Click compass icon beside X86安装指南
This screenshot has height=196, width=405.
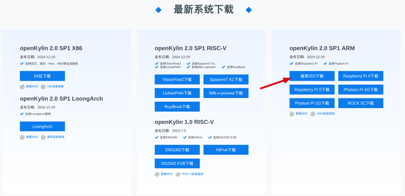(x=43, y=87)
